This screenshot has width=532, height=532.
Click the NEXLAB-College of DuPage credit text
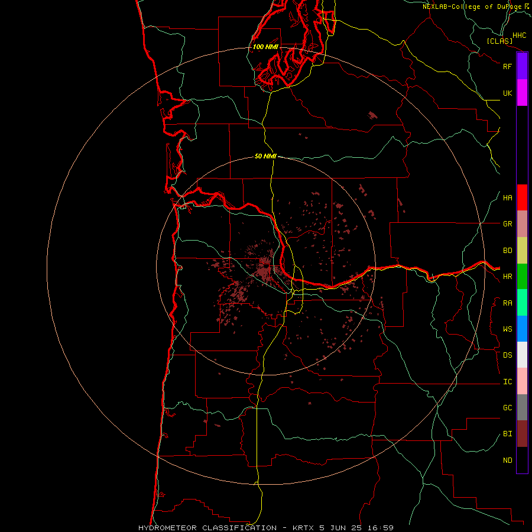click(472, 7)
